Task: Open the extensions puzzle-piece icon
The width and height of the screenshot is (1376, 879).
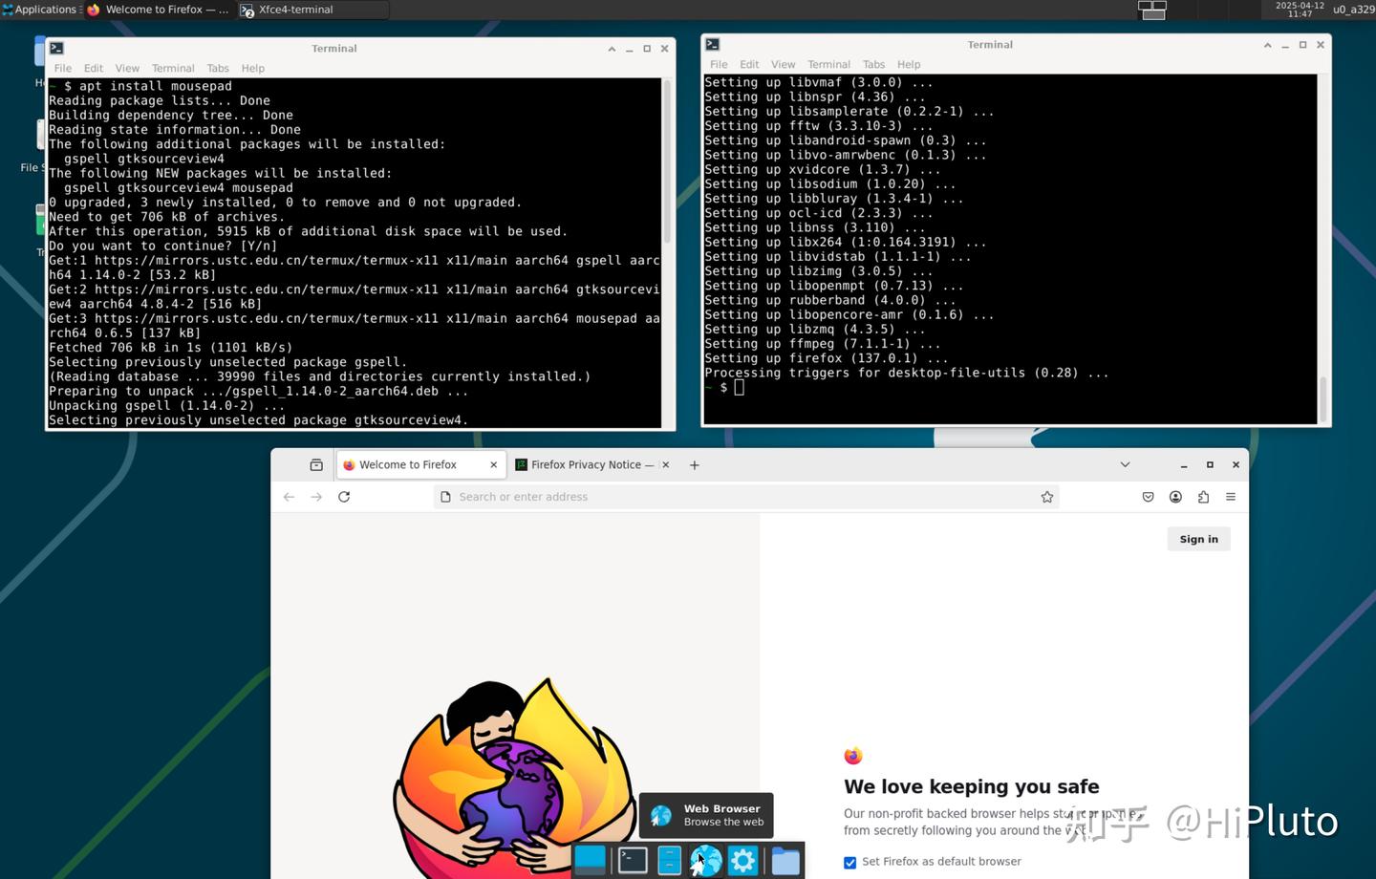Action: [x=1203, y=496]
